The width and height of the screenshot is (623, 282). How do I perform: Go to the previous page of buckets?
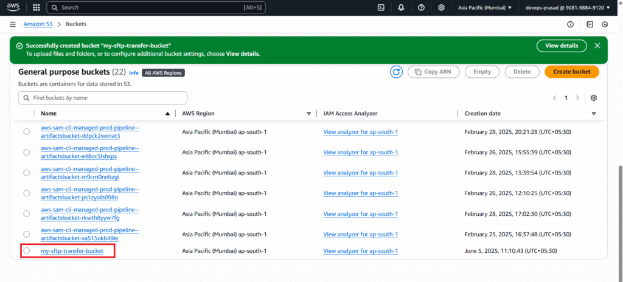tap(555, 98)
